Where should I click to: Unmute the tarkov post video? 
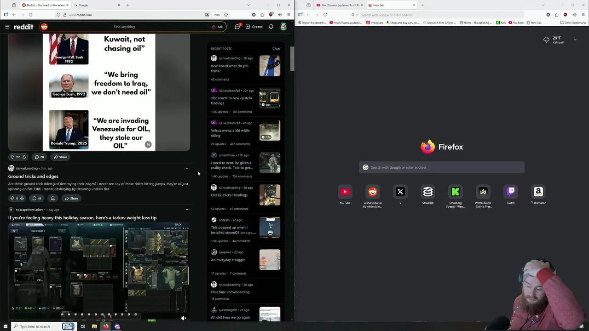point(184,318)
